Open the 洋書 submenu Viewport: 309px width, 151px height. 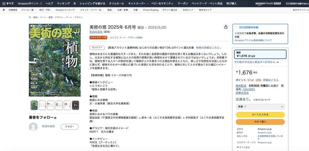(x=136, y=10)
